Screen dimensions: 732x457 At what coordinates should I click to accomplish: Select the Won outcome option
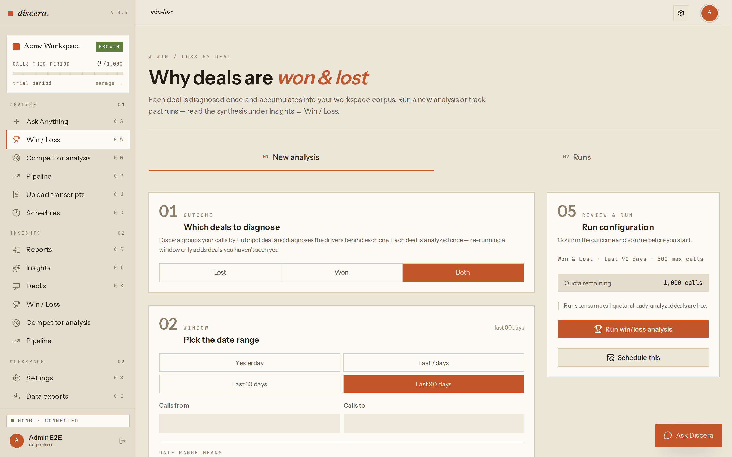point(342,272)
